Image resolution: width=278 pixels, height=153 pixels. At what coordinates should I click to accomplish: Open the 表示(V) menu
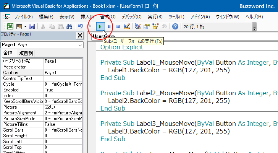click(67, 17)
